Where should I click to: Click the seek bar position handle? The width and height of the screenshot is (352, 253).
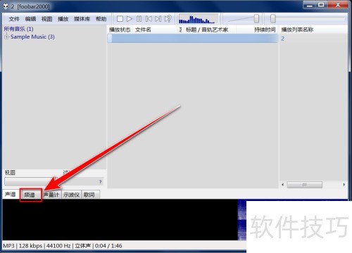[272, 19]
